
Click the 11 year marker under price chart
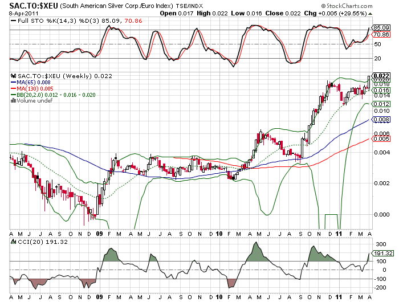339,234
